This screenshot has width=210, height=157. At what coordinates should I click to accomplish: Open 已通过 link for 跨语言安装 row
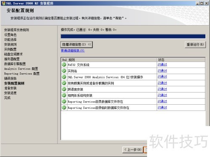(x=162, y=89)
